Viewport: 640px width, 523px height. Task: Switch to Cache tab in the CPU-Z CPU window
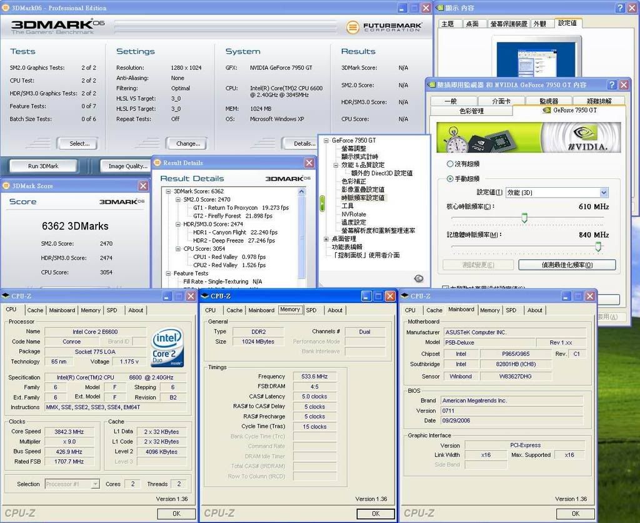tap(35, 310)
